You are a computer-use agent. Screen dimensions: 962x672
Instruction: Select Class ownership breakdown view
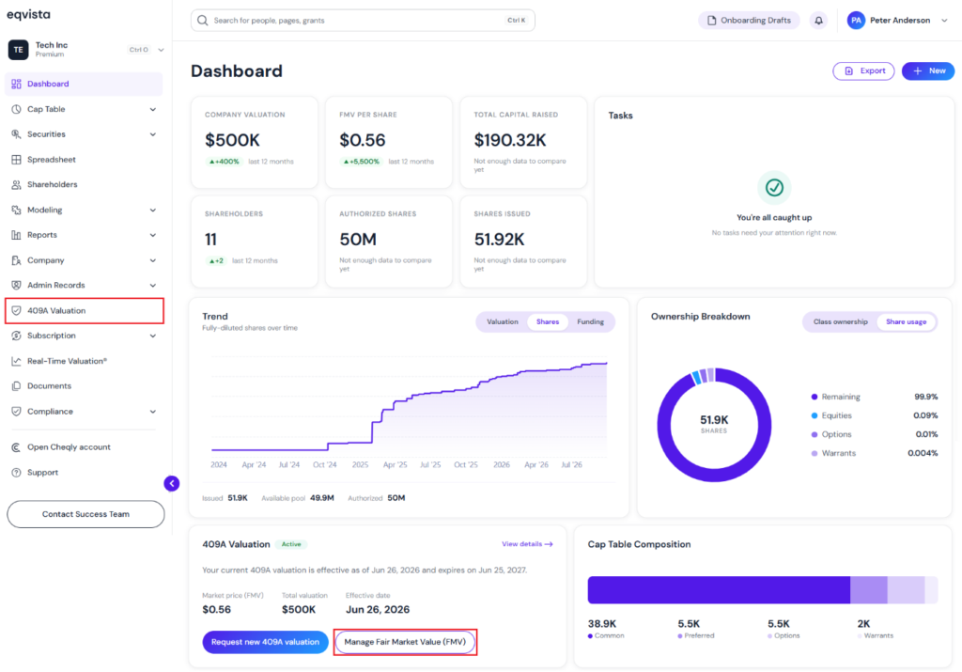pyautogui.click(x=841, y=321)
